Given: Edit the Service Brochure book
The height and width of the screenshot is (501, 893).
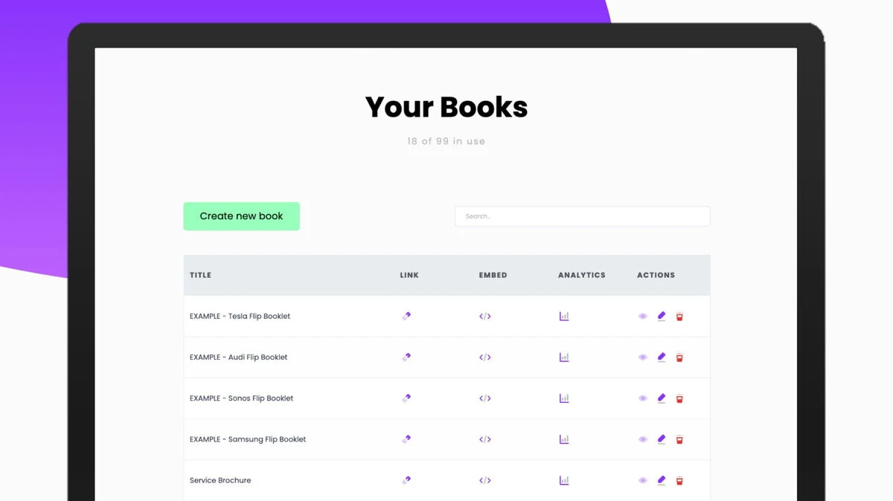Looking at the screenshot, I should tap(661, 480).
